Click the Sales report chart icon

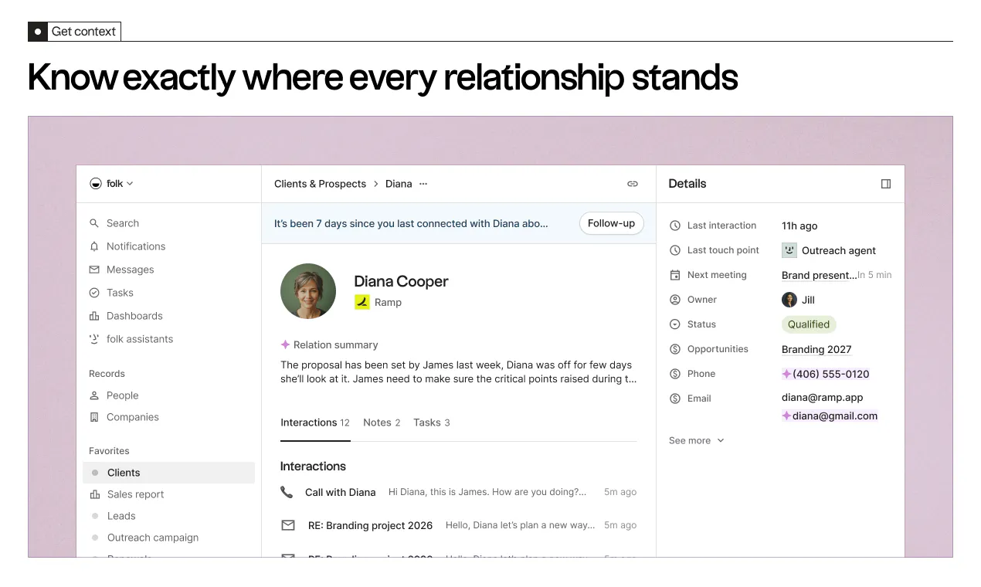click(x=95, y=494)
